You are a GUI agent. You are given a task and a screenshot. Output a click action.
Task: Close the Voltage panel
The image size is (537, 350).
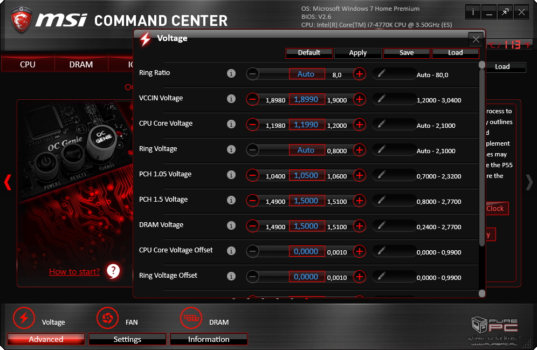coord(476,39)
